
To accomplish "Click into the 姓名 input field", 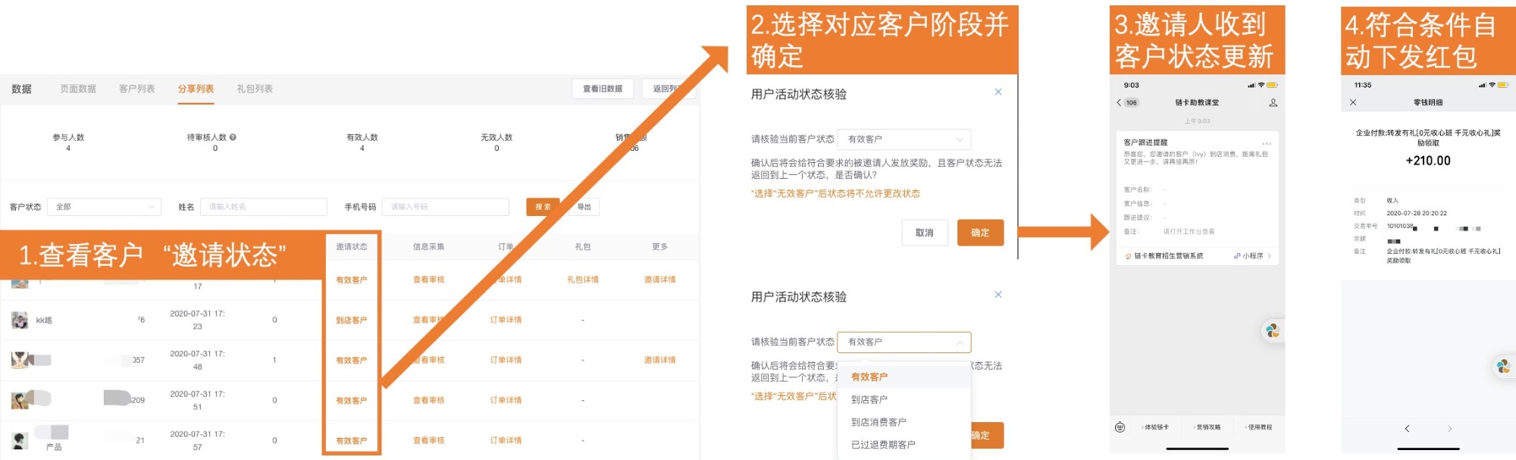I will pyautogui.click(x=263, y=207).
